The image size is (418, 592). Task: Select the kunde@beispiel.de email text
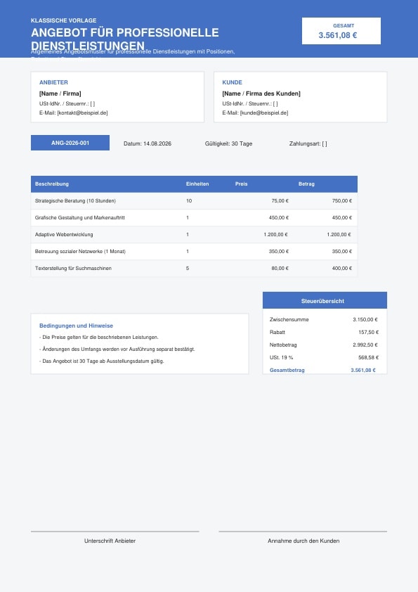pyautogui.click(x=264, y=113)
